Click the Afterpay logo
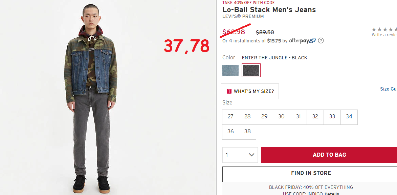The height and width of the screenshot is (195, 397). (x=302, y=41)
